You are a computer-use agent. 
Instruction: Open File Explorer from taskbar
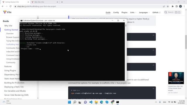point(96,102)
